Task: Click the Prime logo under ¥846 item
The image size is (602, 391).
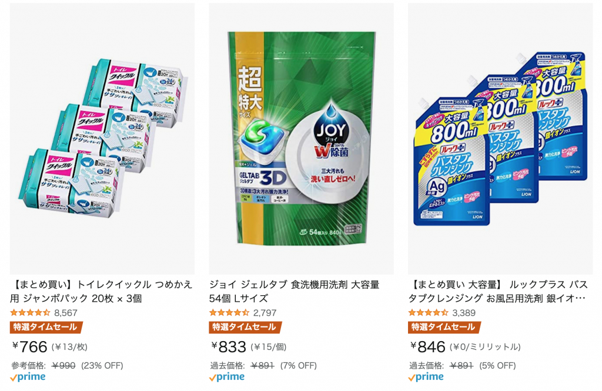Action: [426, 377]
